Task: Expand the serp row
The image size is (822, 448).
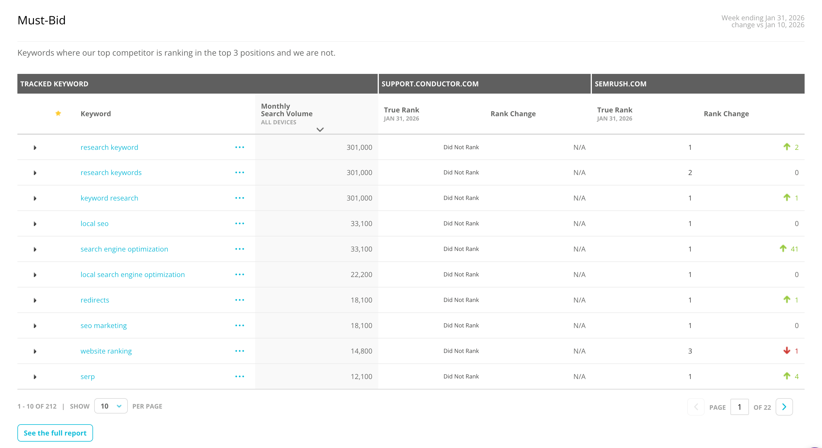Action: [35, 377]
